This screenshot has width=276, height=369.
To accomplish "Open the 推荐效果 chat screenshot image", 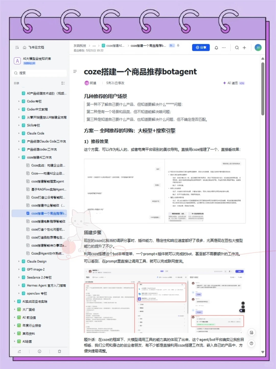I will (165, 191).
